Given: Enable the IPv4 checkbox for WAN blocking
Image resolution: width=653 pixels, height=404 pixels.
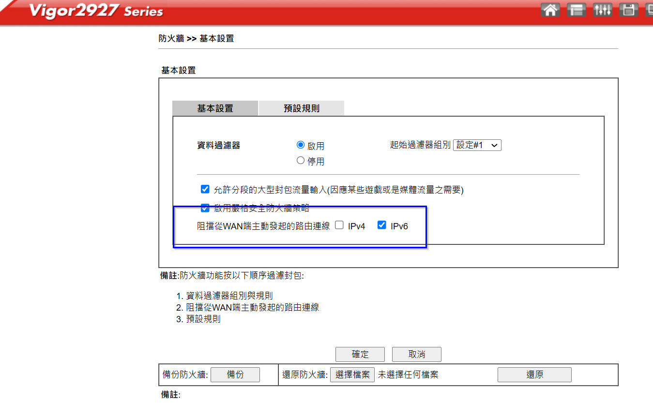Looking at the screenshot, I should (339, 225).
